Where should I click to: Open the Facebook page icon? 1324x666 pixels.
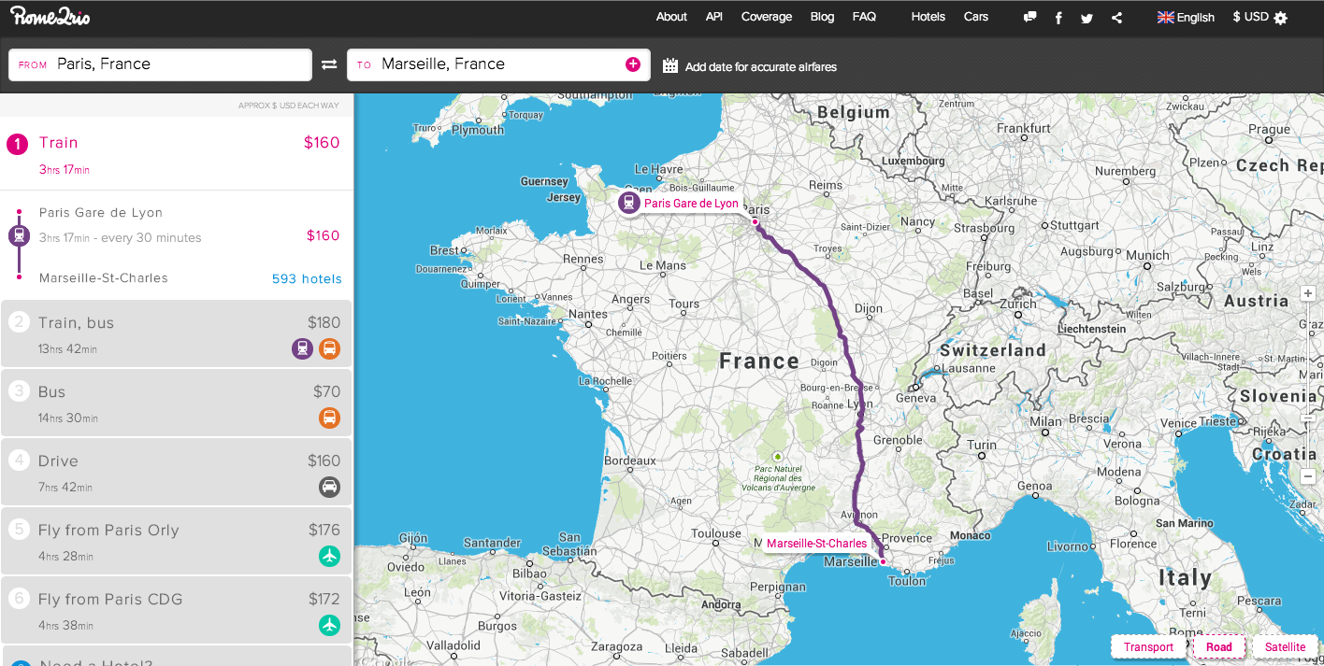[x=1058, y=18]
